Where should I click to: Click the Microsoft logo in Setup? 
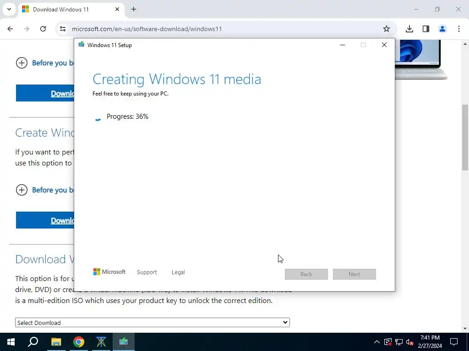pyautogui.click(x=109, y=272)
